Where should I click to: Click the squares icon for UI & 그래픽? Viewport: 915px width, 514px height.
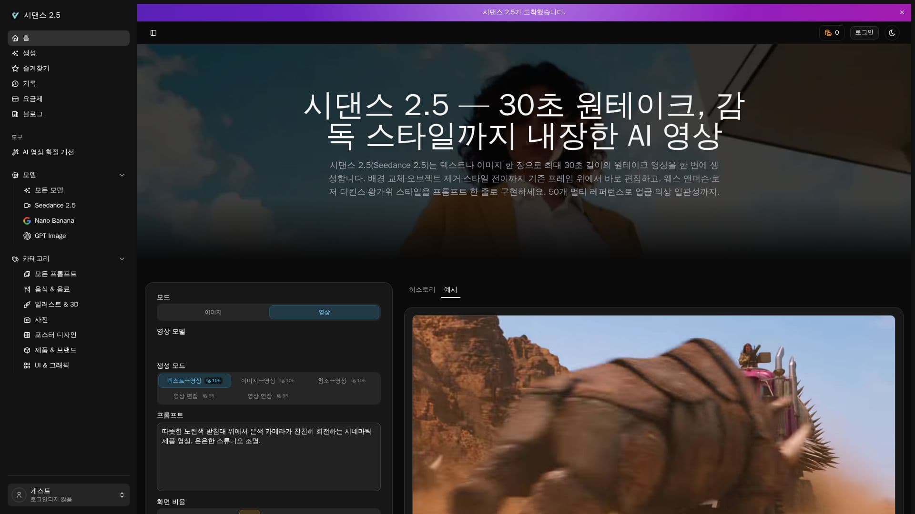pyautogui.click(x=27, y=366)
